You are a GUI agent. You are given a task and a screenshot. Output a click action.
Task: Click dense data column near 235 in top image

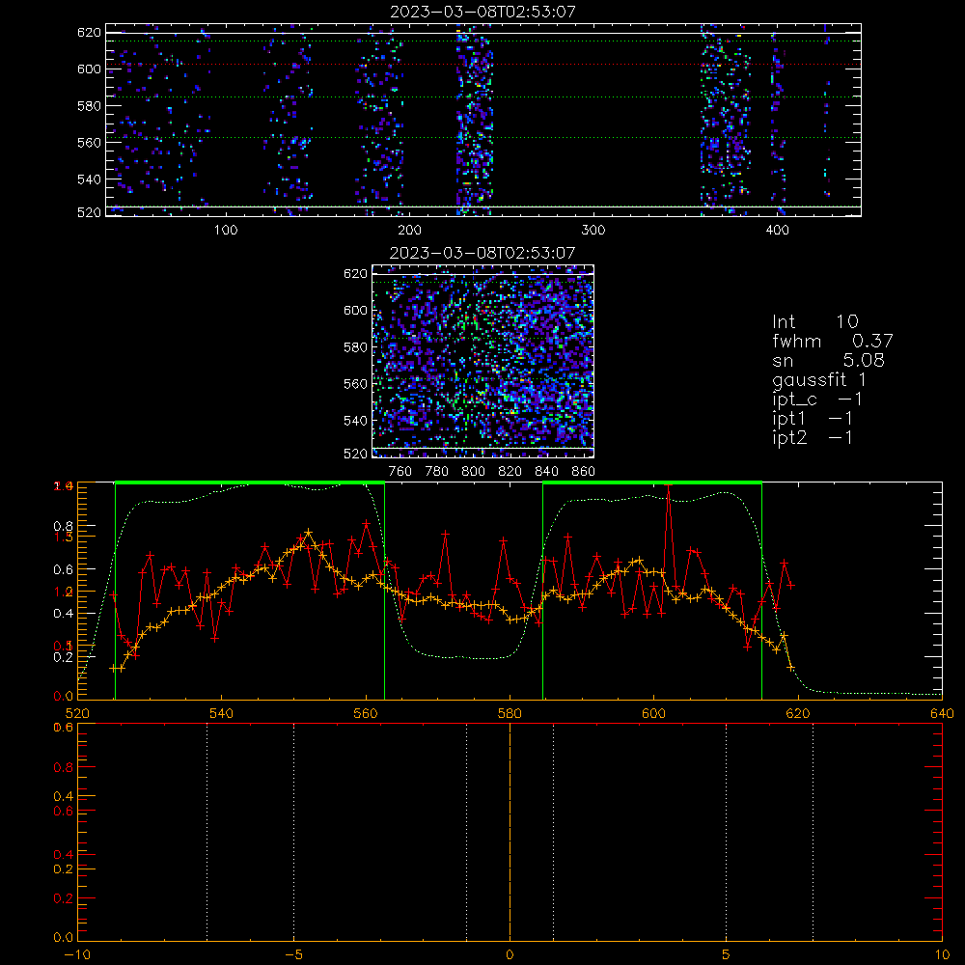point(475,120)
